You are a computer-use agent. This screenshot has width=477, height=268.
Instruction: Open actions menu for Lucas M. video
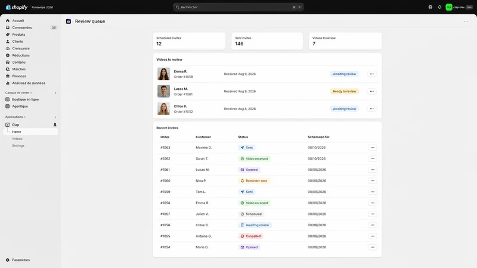pos(371,91)
